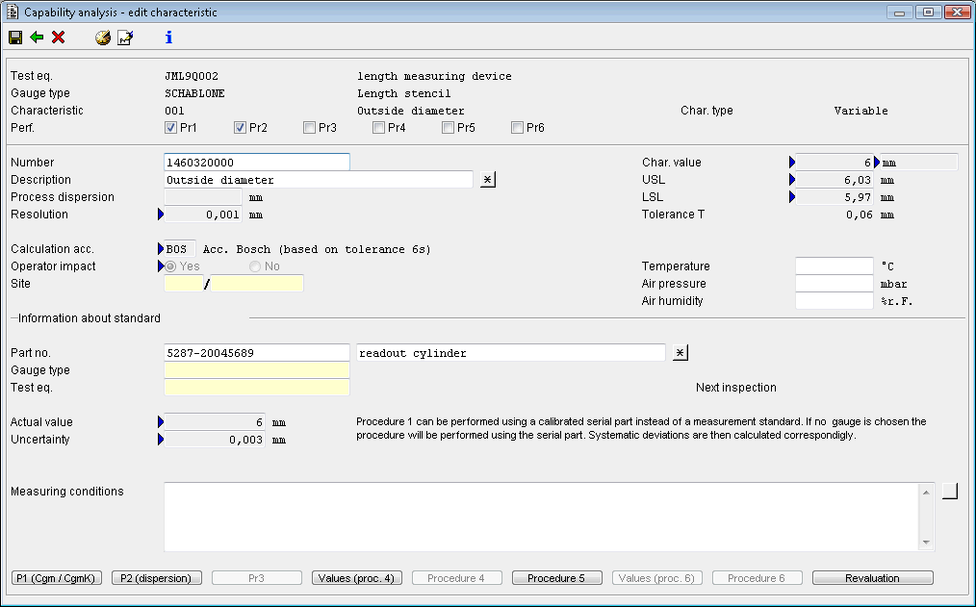Run Revaluation
This screenshot has height=607, width=976.
pyautogui.click(x=873, y=578)
